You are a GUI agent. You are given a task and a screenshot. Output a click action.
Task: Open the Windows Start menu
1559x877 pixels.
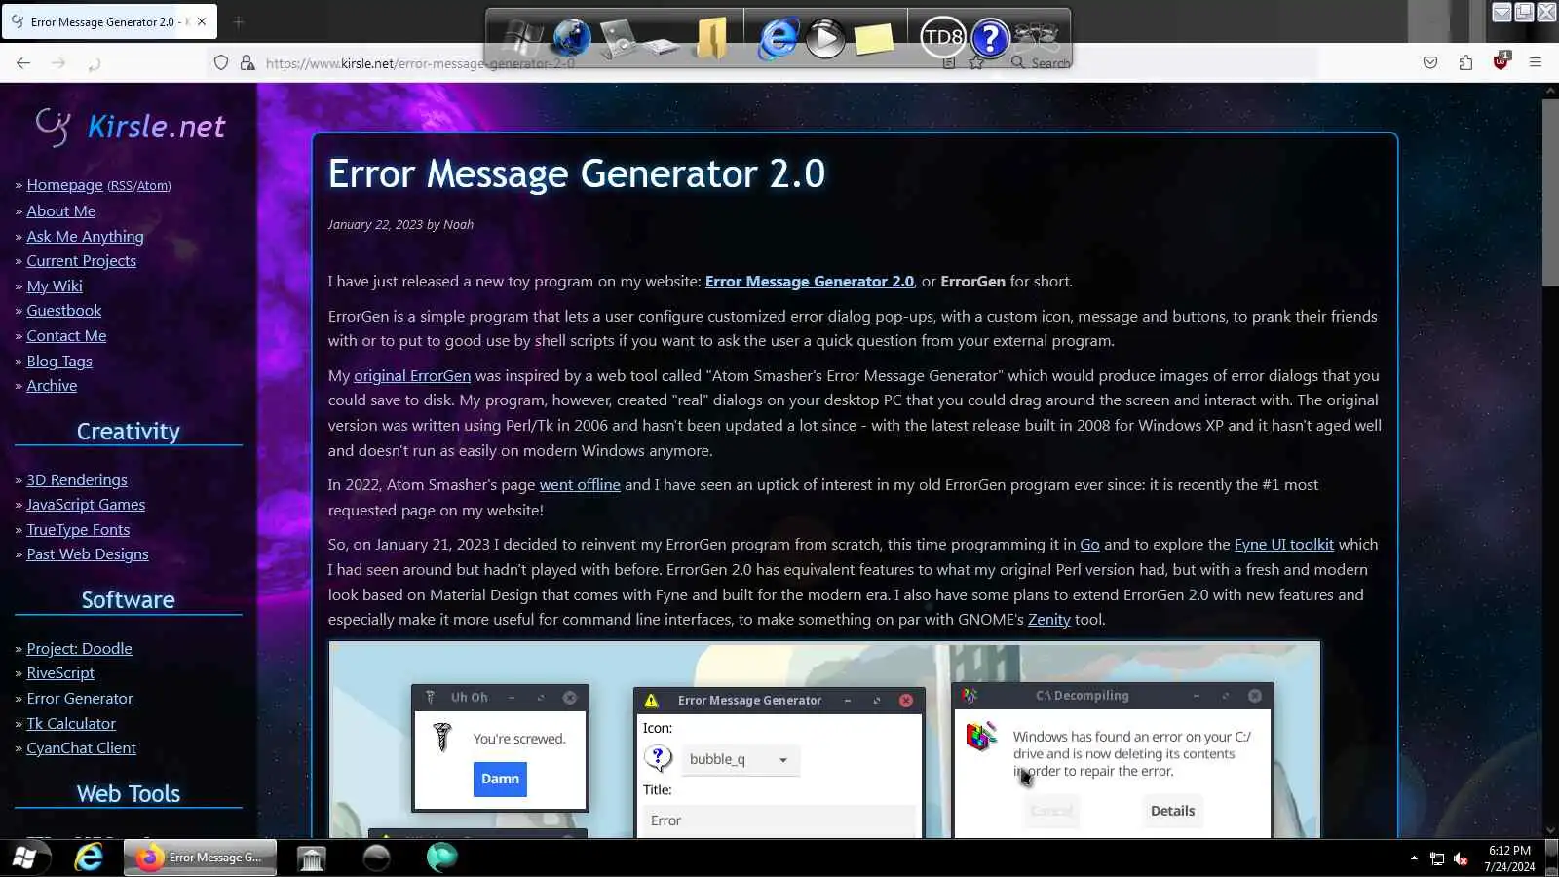(x=24, y=858)
